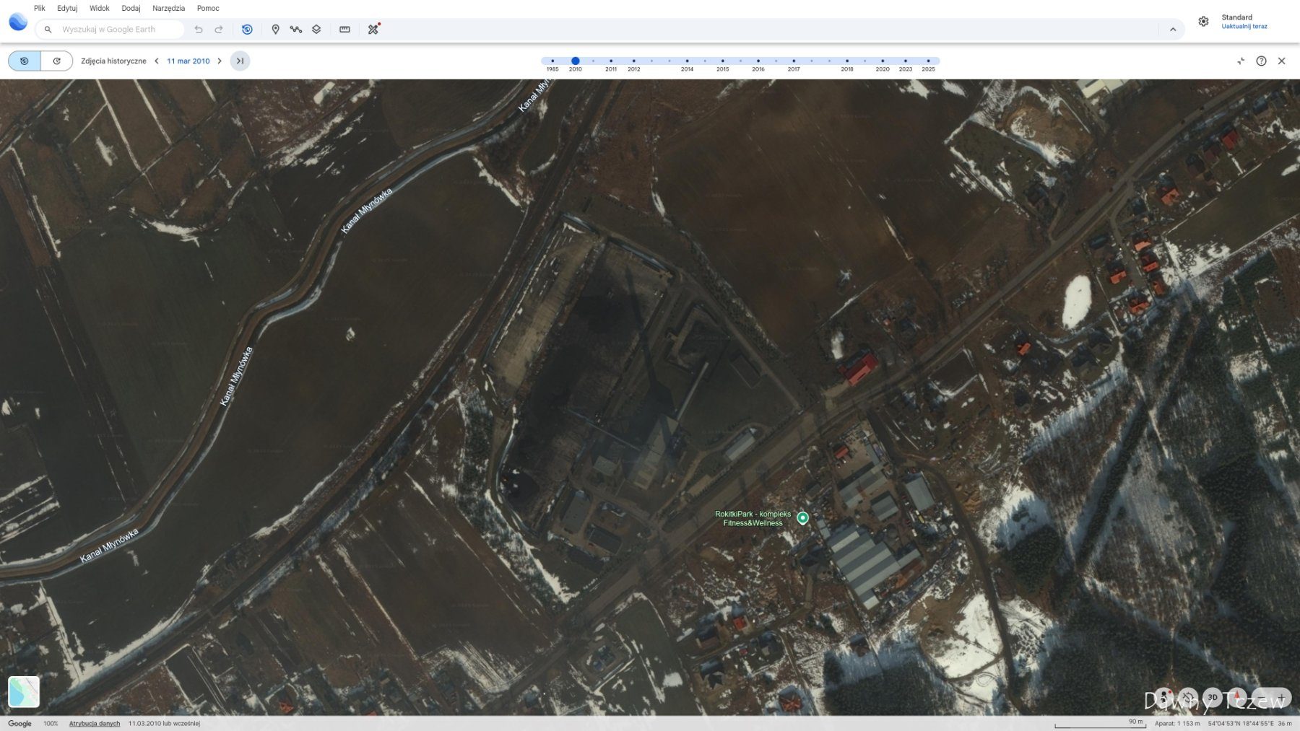This screenshot has height=731, width=1300.
Task: Go to the previous historical image date
Action: coord(157,61)
